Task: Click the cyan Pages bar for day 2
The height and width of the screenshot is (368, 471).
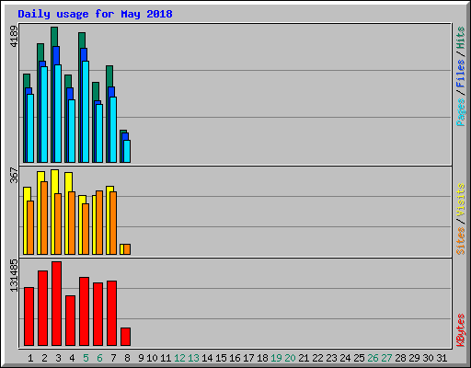Action: point(44,114)
